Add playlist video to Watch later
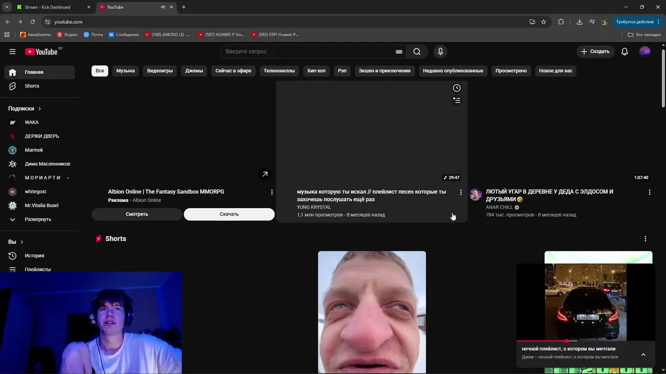666x374 pixels. pos(457,88)
